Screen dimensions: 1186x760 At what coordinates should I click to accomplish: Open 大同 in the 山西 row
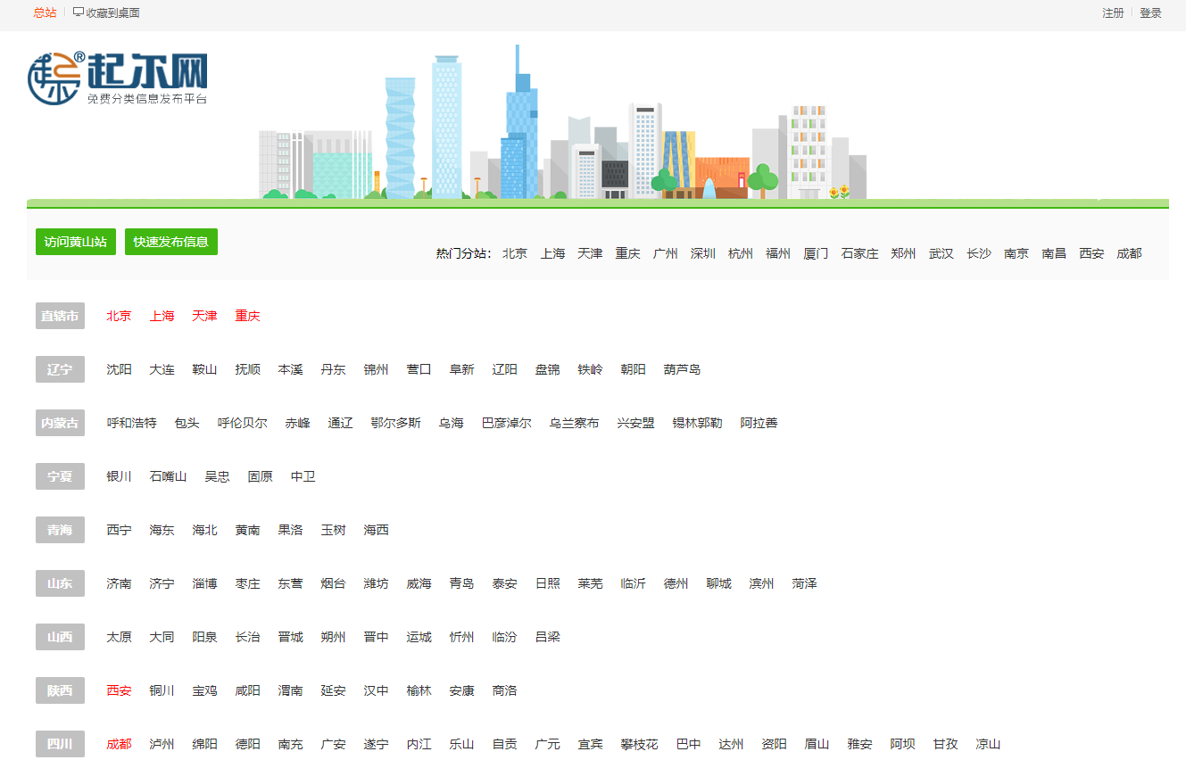tap(162, 637)
